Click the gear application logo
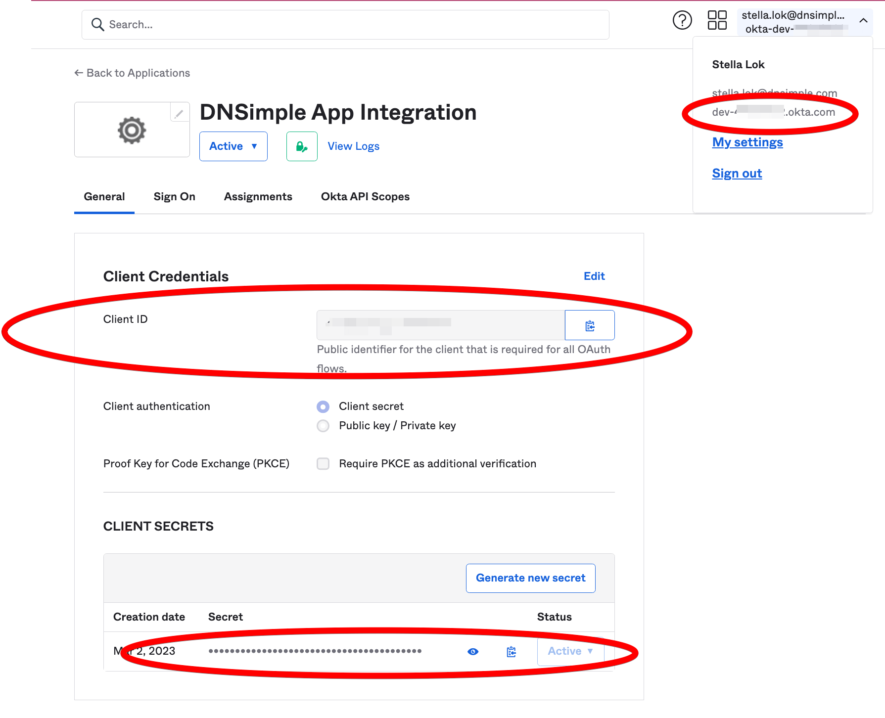The height and width of the screenshot is (718, 885). 132,130
